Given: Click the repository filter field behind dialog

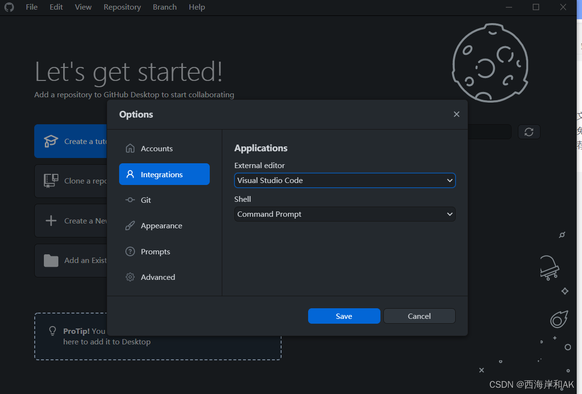Looking at the screenshot, I should tap(489, 132).
